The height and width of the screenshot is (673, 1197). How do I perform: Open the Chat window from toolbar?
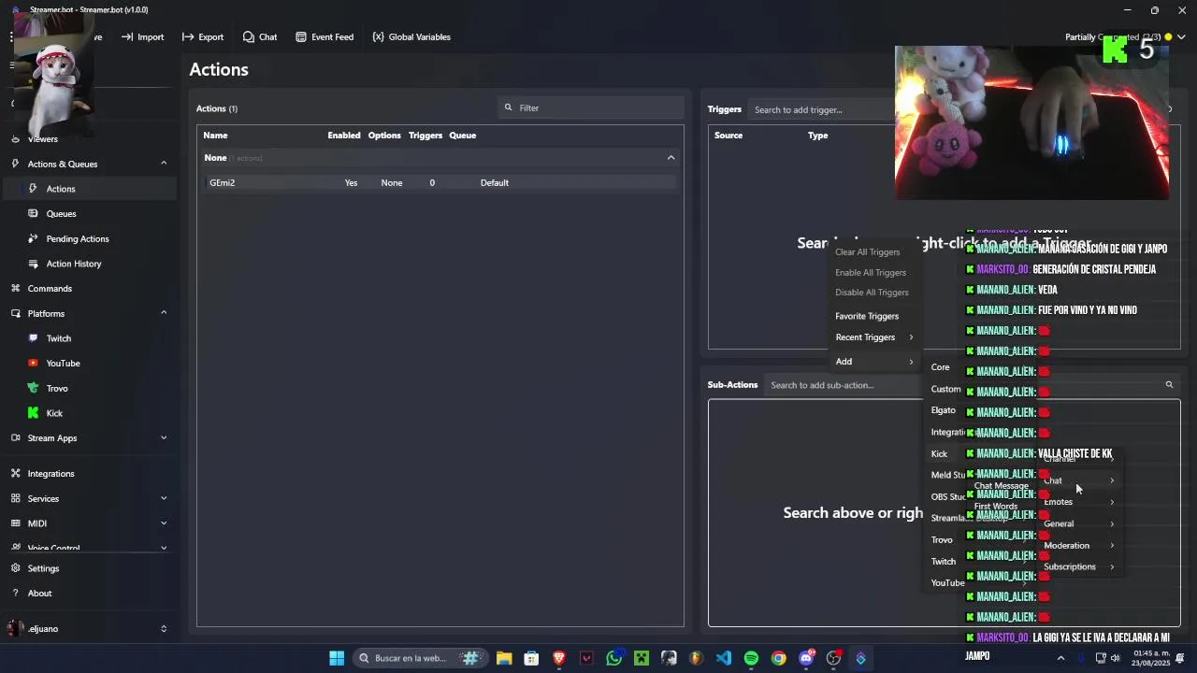tap(259, 37)
